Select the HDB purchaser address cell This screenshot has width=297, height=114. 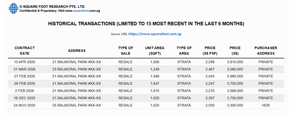click(x=266, y=105)
